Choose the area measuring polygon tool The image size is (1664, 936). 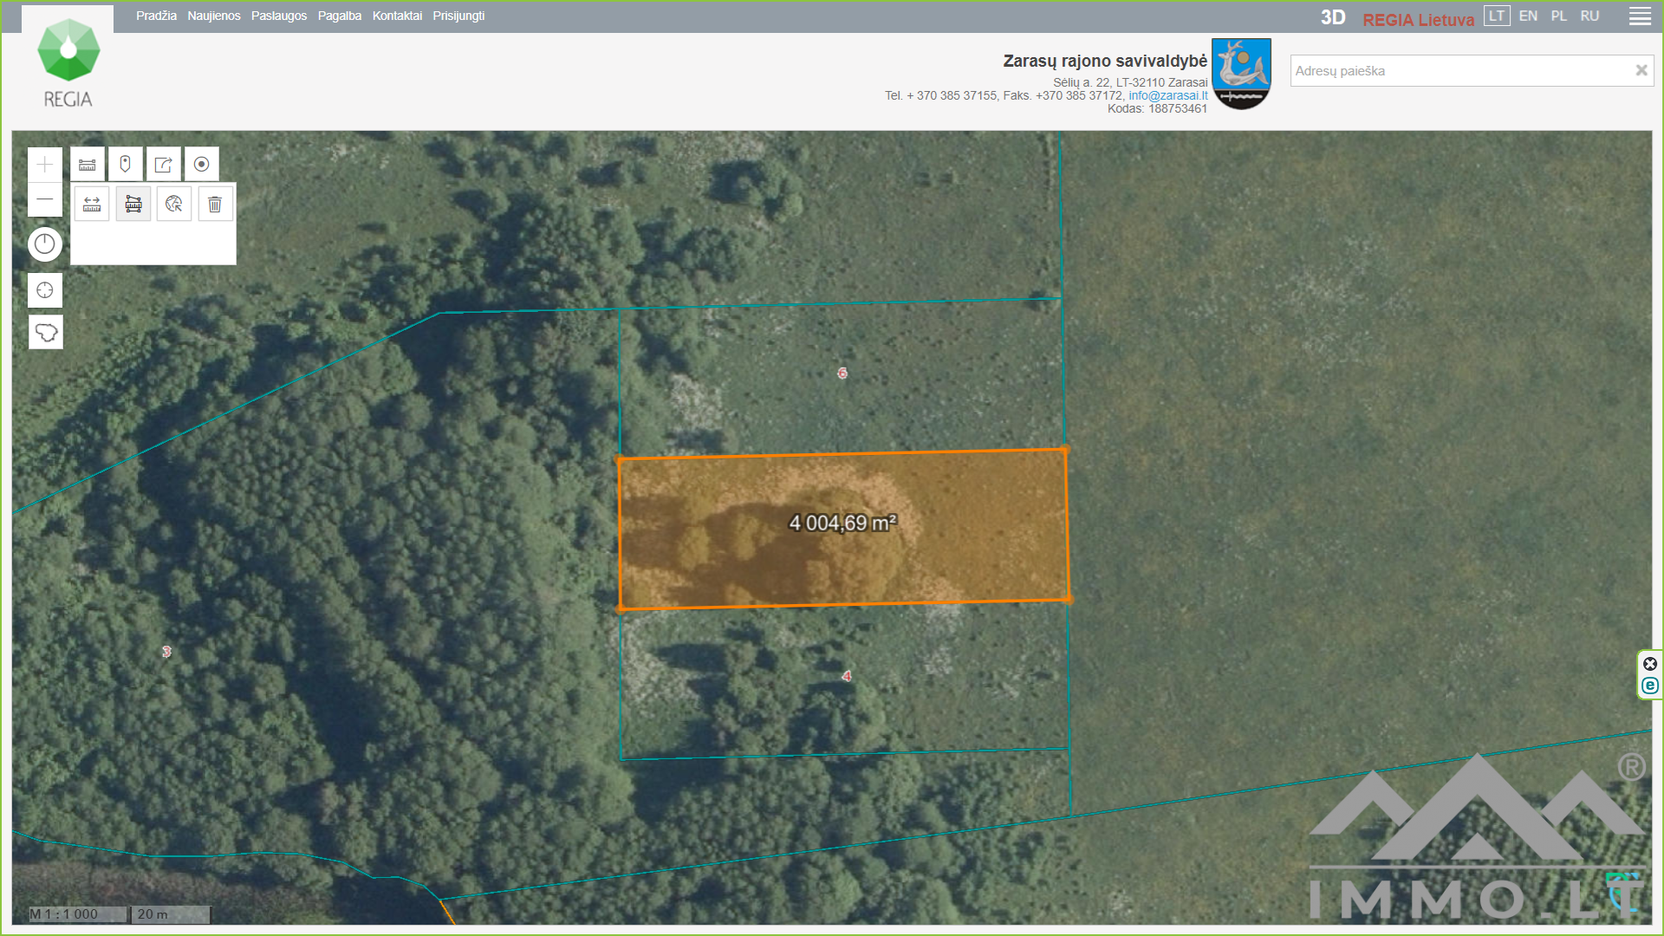click(133, 204)
